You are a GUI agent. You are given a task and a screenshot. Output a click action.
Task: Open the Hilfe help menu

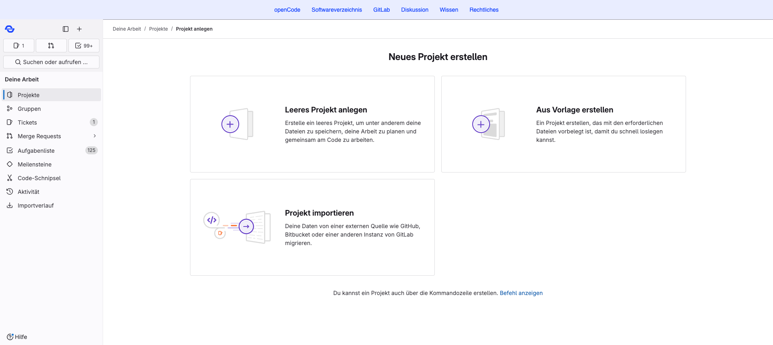tap(17, 337)
